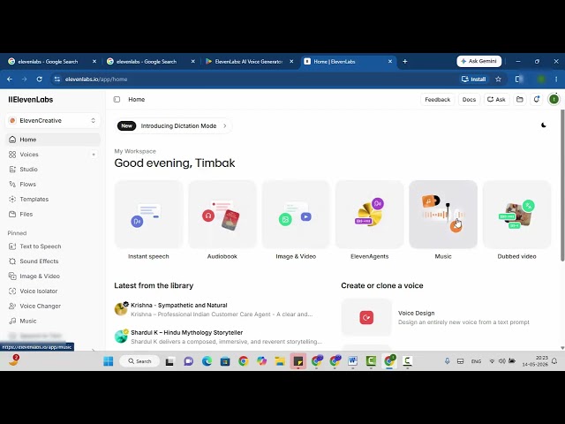
Task: Open a new browser tab
Action: click(x=405, y=62)
